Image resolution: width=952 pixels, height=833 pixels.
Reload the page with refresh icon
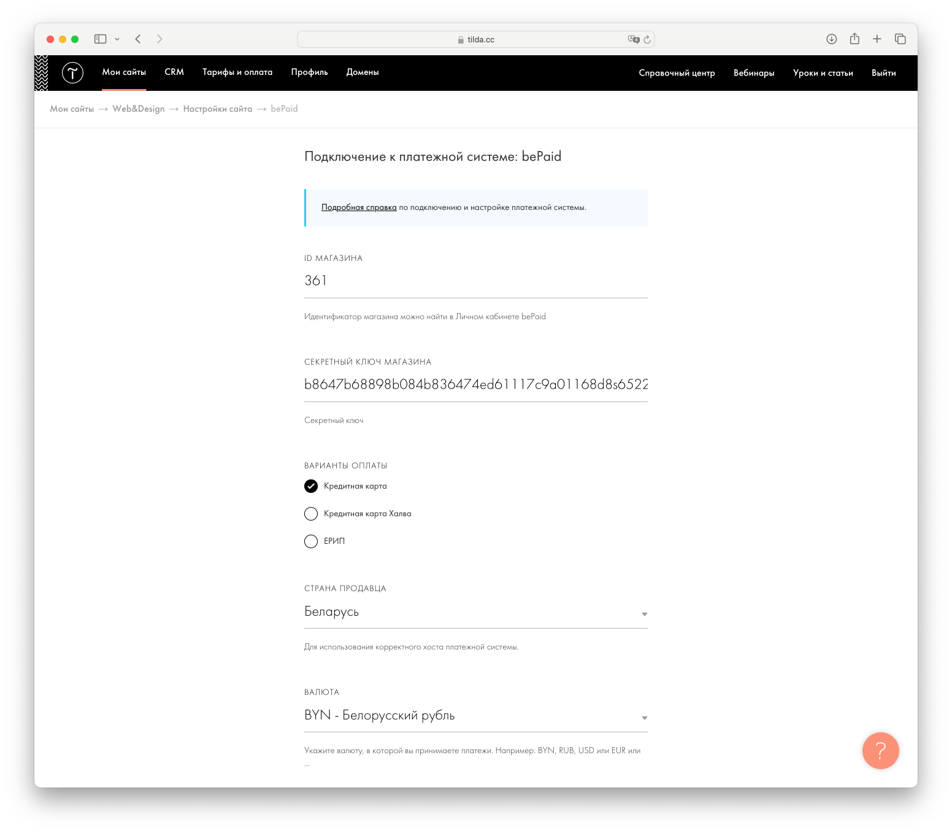[x=647, y=39]
